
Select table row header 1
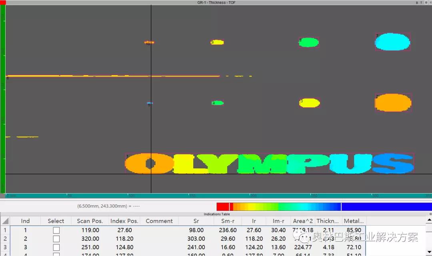coord(5,230)
